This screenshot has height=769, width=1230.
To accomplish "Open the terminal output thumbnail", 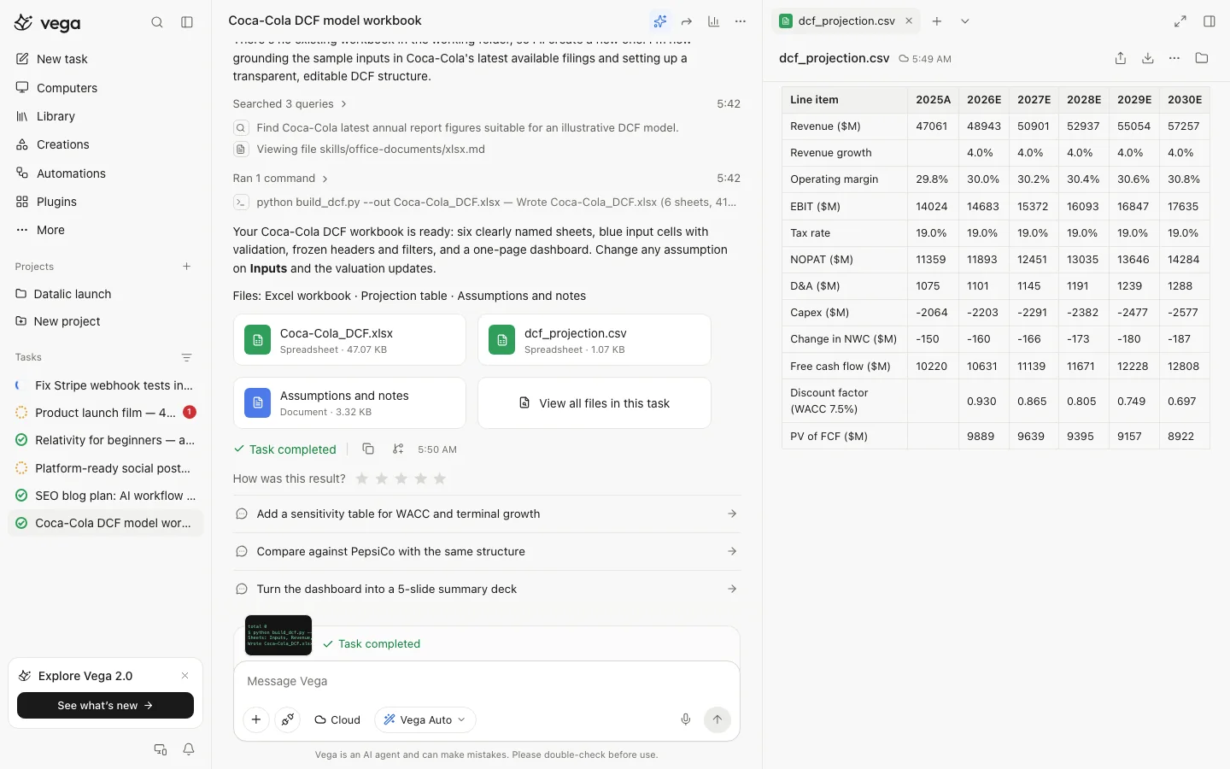I will point(278,635).
